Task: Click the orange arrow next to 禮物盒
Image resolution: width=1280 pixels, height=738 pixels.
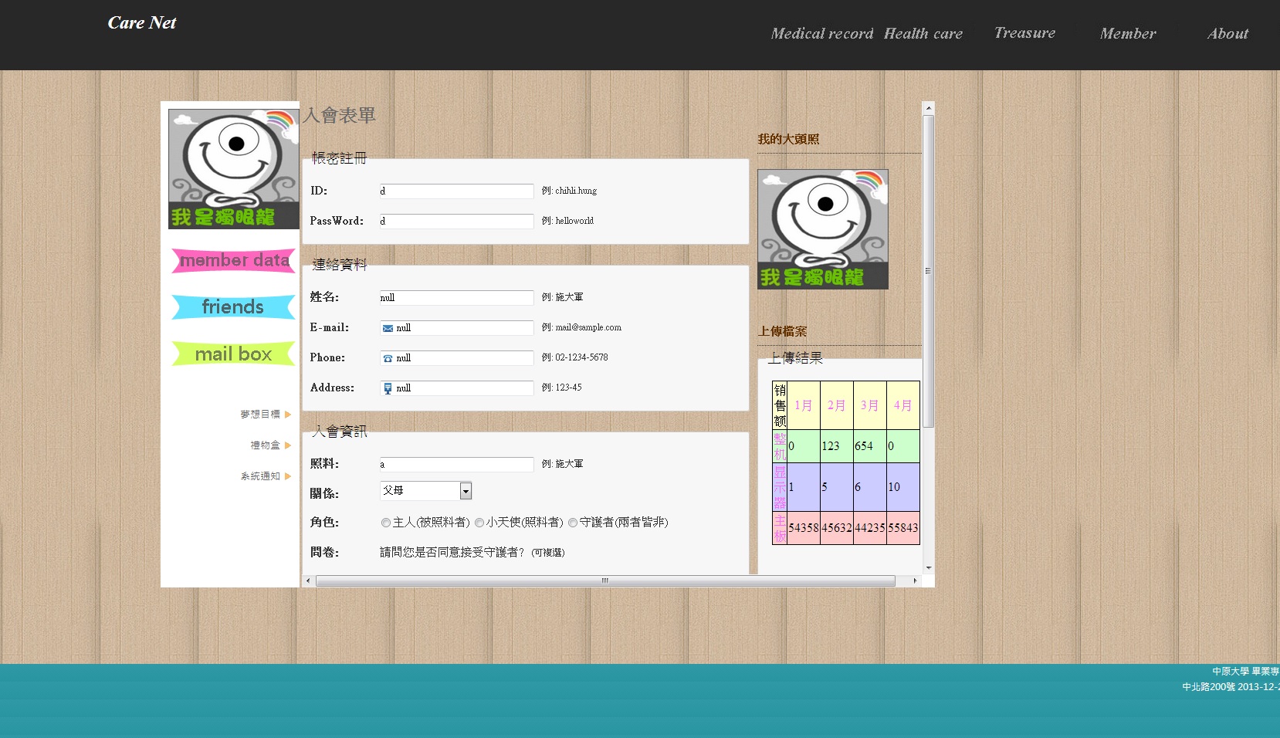Action: (x=288, y=445)
